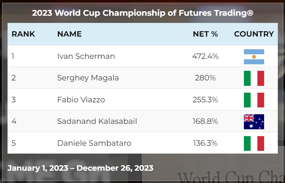Click the 255.3% net return value
This screenshot has width=285, height=183.
[205, 100]
